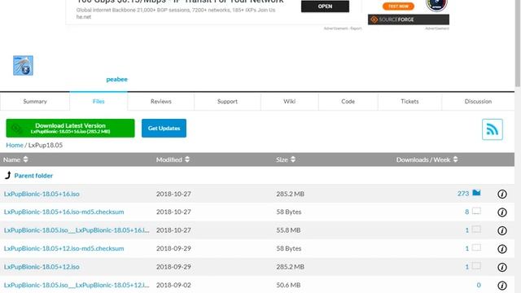This screenshot has height=293, width=521.
Task: Open LxPupBionic-18.05.iso__LxPupBionic-18.05+16 delta link
Action: point(77,230)
